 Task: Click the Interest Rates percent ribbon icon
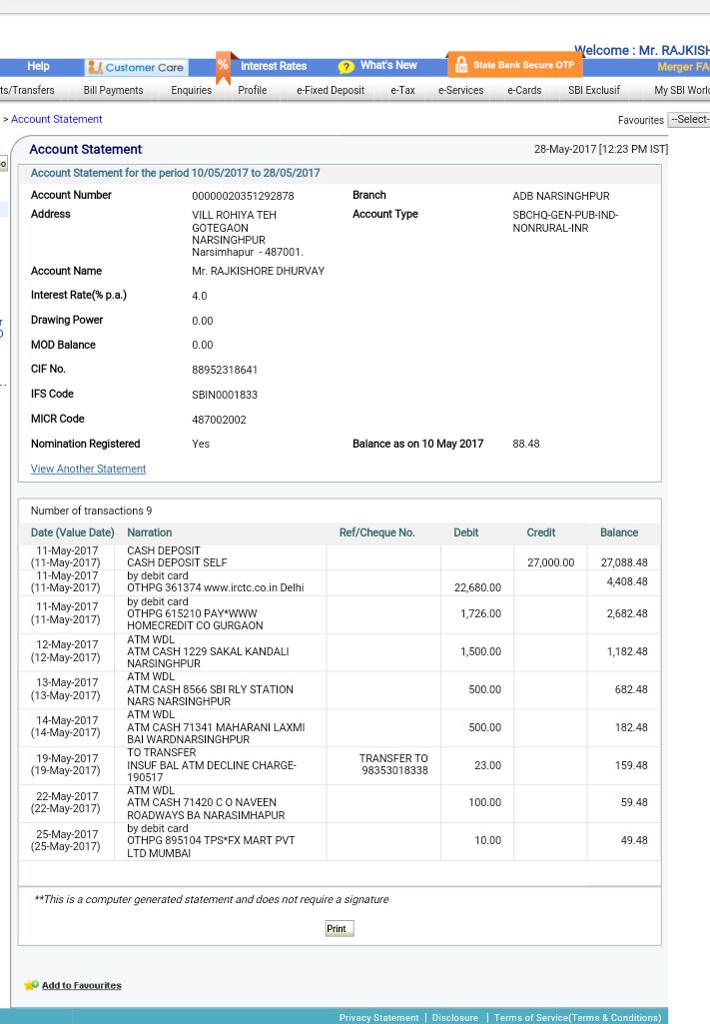pos(223,67)
